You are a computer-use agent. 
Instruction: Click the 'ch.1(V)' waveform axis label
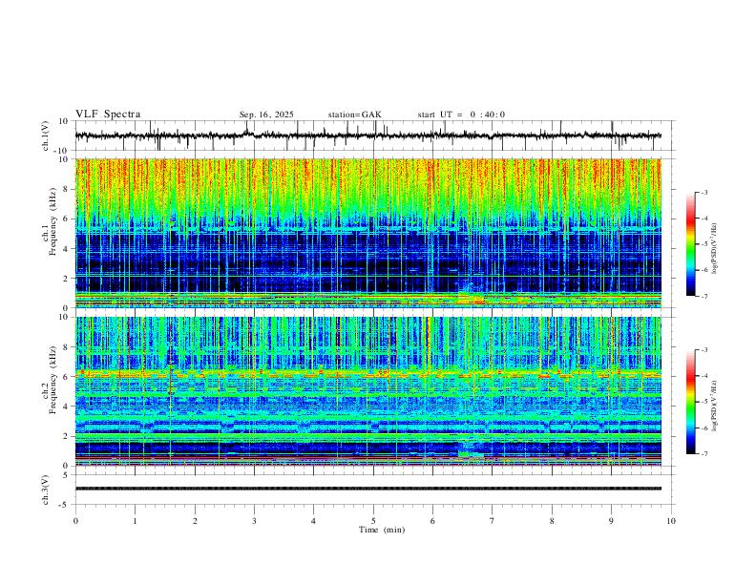(46, 136)
